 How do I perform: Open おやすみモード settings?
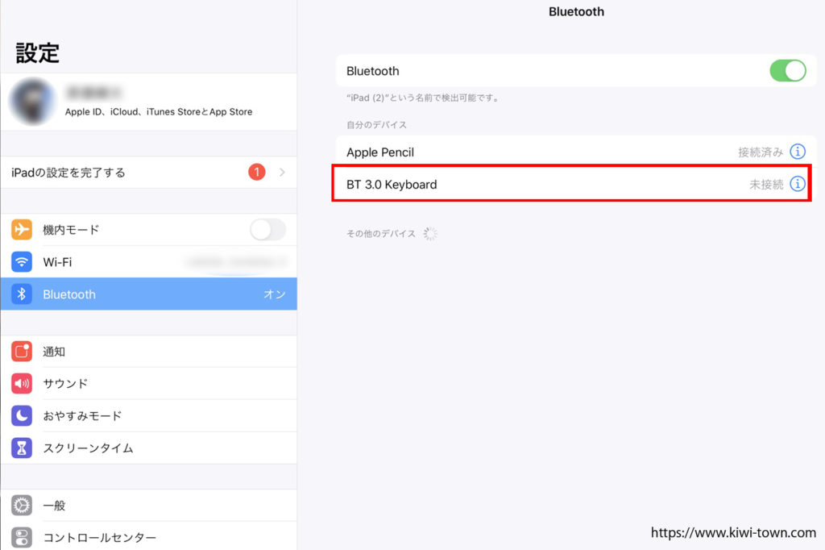click(x=149, y=415)
